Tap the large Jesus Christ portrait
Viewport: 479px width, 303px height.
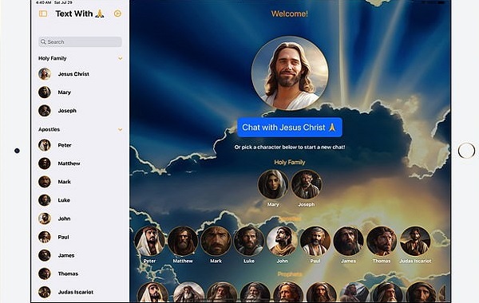click(x=290, y=73)
